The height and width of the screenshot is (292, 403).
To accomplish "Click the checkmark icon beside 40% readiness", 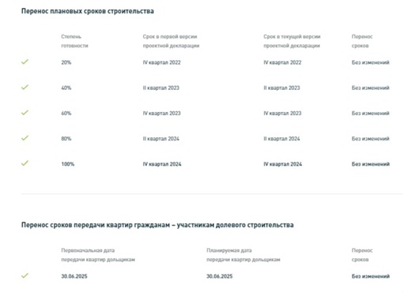I will 24,87.
